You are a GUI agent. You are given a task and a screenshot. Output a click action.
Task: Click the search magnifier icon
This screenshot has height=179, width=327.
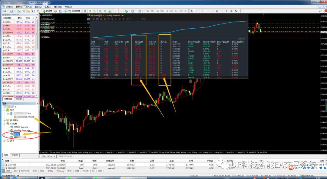point(320,11)
